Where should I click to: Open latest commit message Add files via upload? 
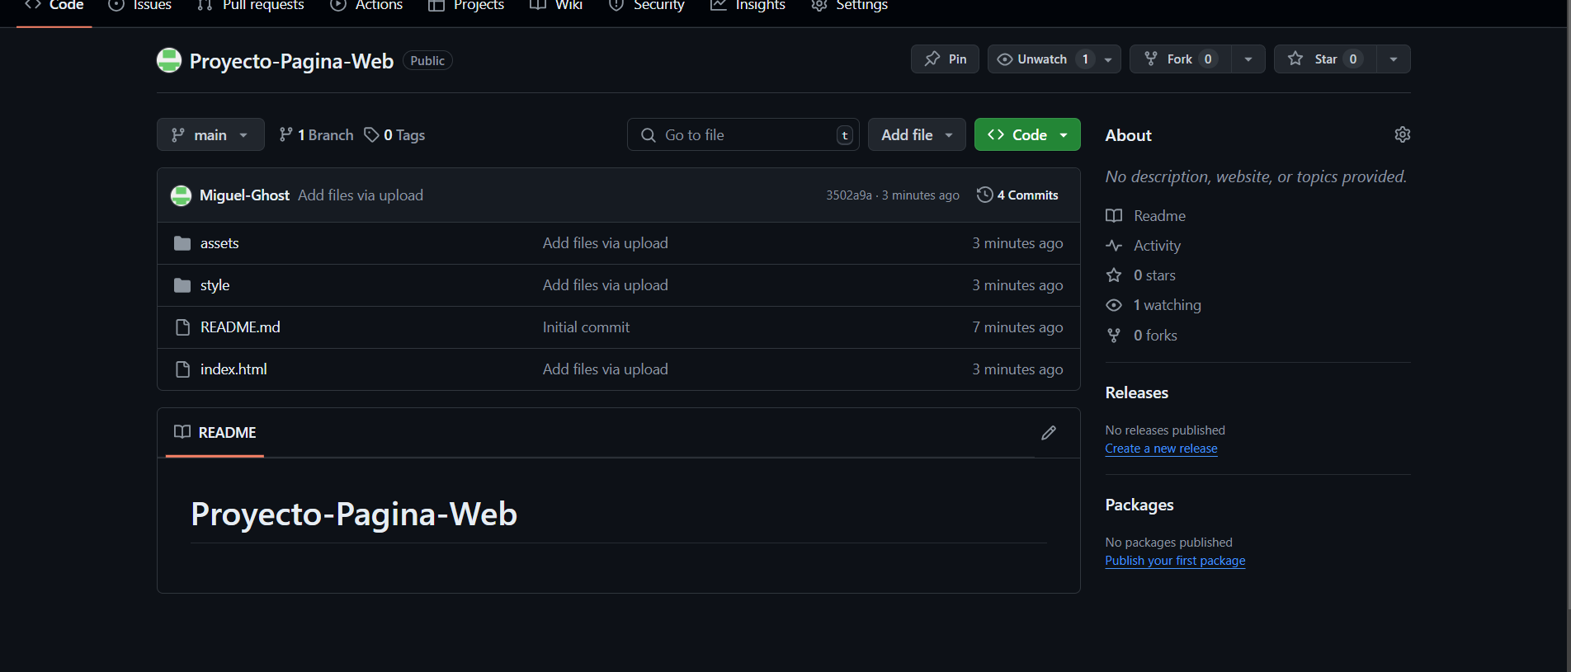click(361, 195)
